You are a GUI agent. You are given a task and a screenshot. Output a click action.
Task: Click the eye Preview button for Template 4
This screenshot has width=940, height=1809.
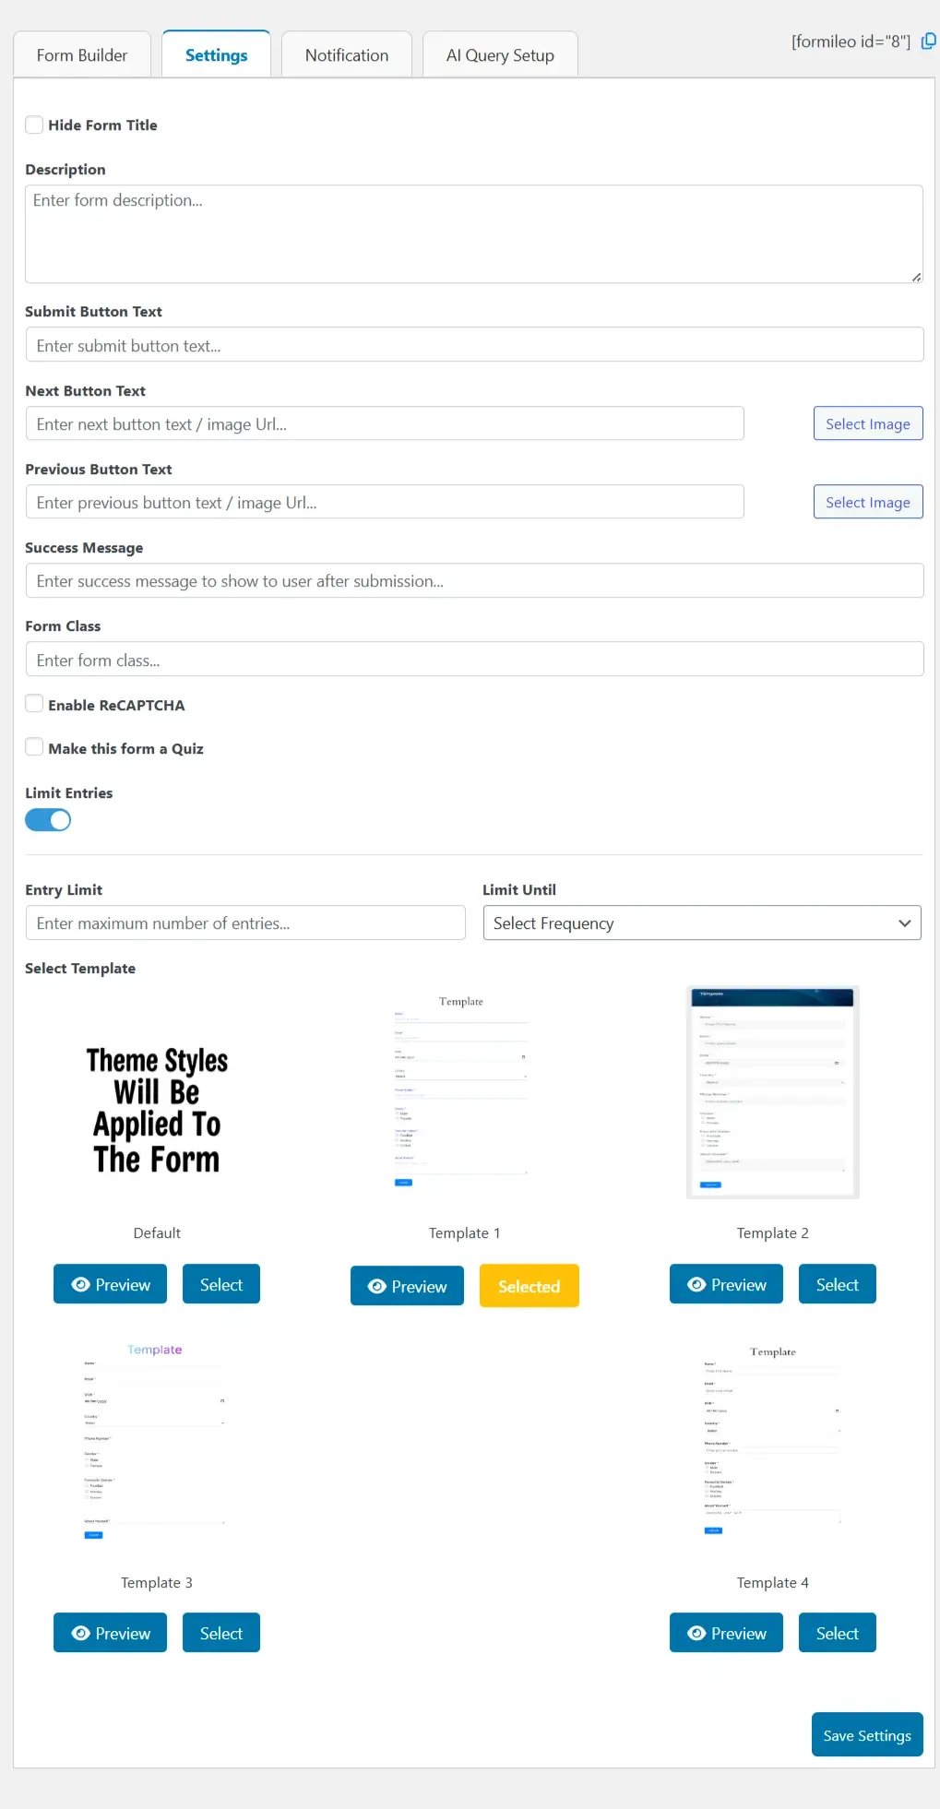[726, 1633]
